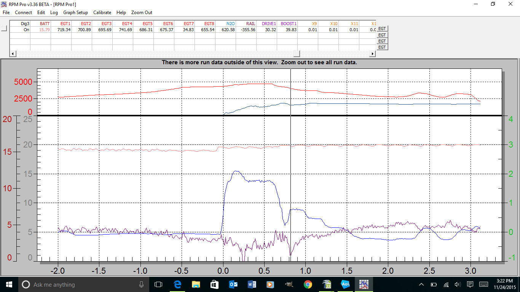
Task: Open the Edit menu
Action: [x=41, y=13]
